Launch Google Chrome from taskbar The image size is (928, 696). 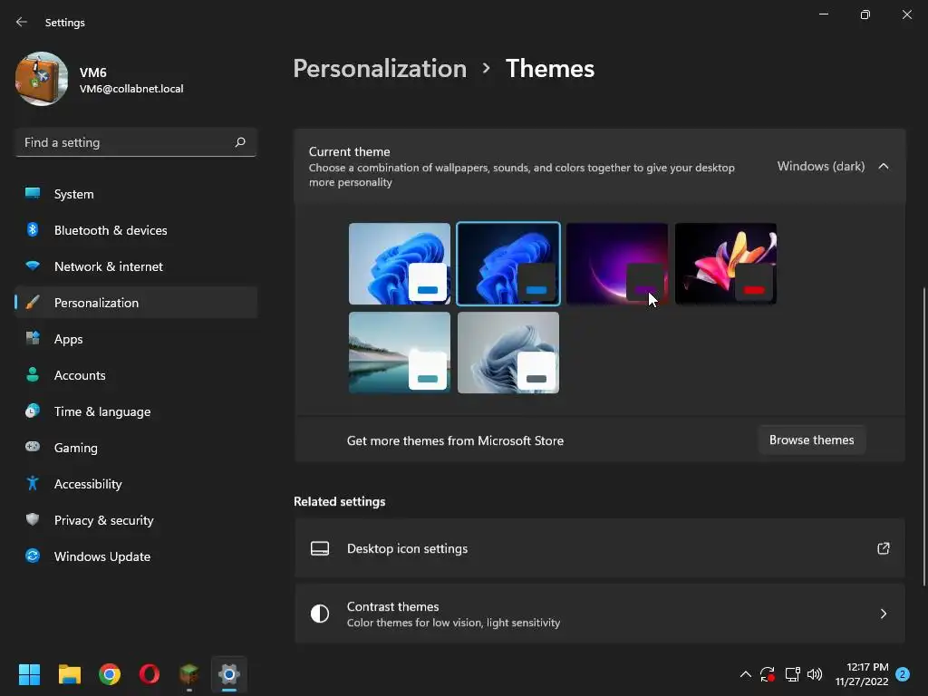[x=110, y=674]
